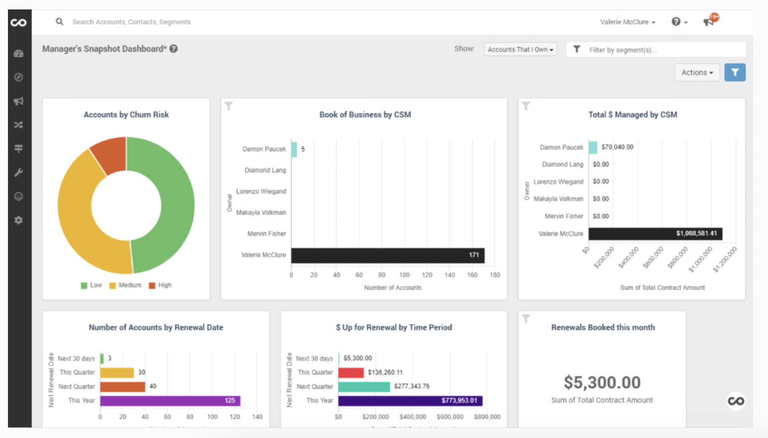This screenshot has height=438, width=768.
Task: Click the $1,088,581.41 Valerie McClure bar
Action: [655, 233]
